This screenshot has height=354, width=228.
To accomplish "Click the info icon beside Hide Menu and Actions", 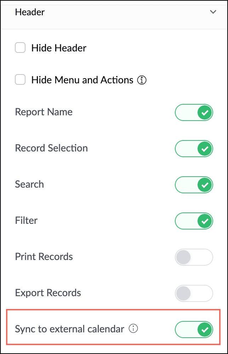I will coord(142,80).
